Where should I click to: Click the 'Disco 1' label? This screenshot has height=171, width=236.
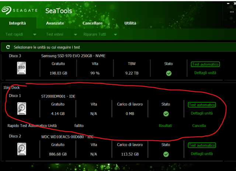[x=15, y=96]
